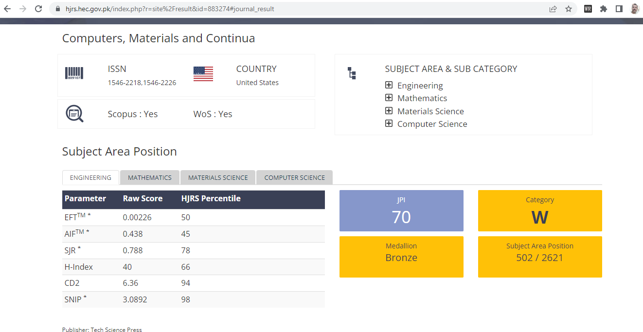This screenshot has width=643, height=332.
Task: Click the Parameter column header
Action: (85, 198)
